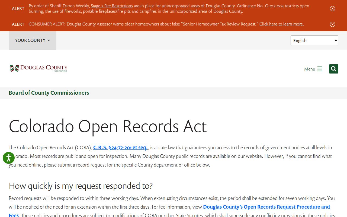Open the Stage 2 Fire Restrictions link
347x217 pixels.
tap(112, 6)
